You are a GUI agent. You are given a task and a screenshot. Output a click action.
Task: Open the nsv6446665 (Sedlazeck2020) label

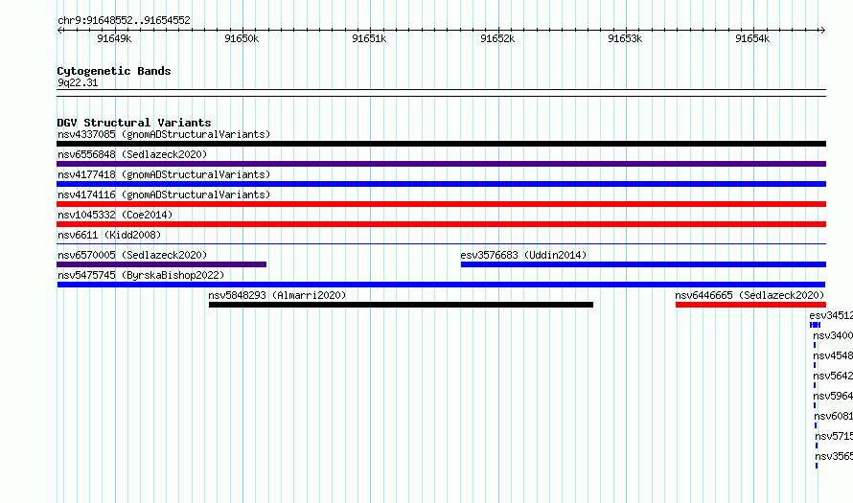click(x=749, y=295)
